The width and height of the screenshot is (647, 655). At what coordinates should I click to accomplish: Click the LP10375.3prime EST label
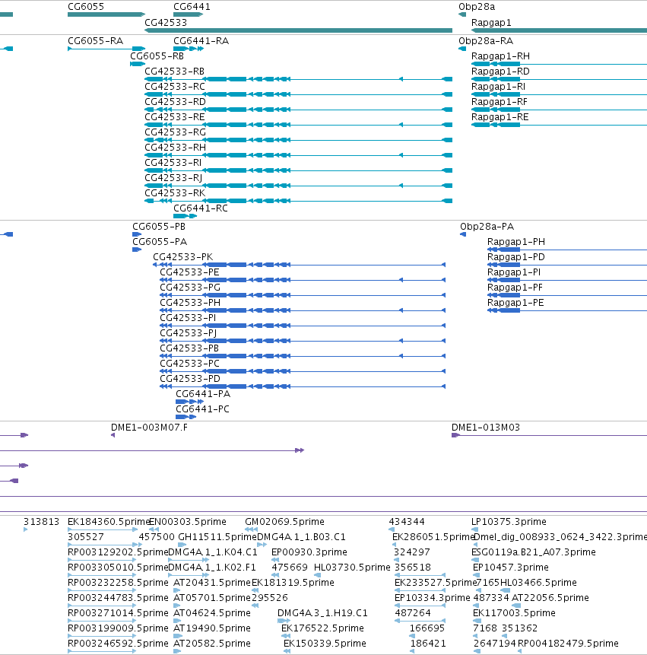pyautogui.click(x=509, y=522)
